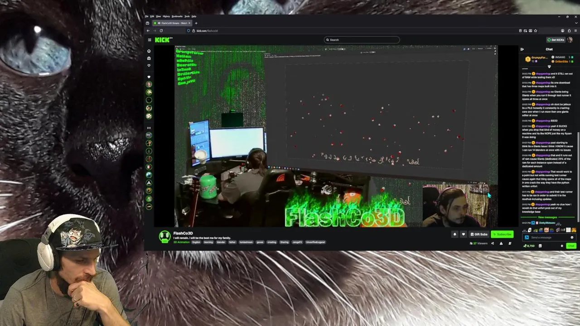Open the File menu
The width and height of the screenshot is (580, 326).
[146, 16]
